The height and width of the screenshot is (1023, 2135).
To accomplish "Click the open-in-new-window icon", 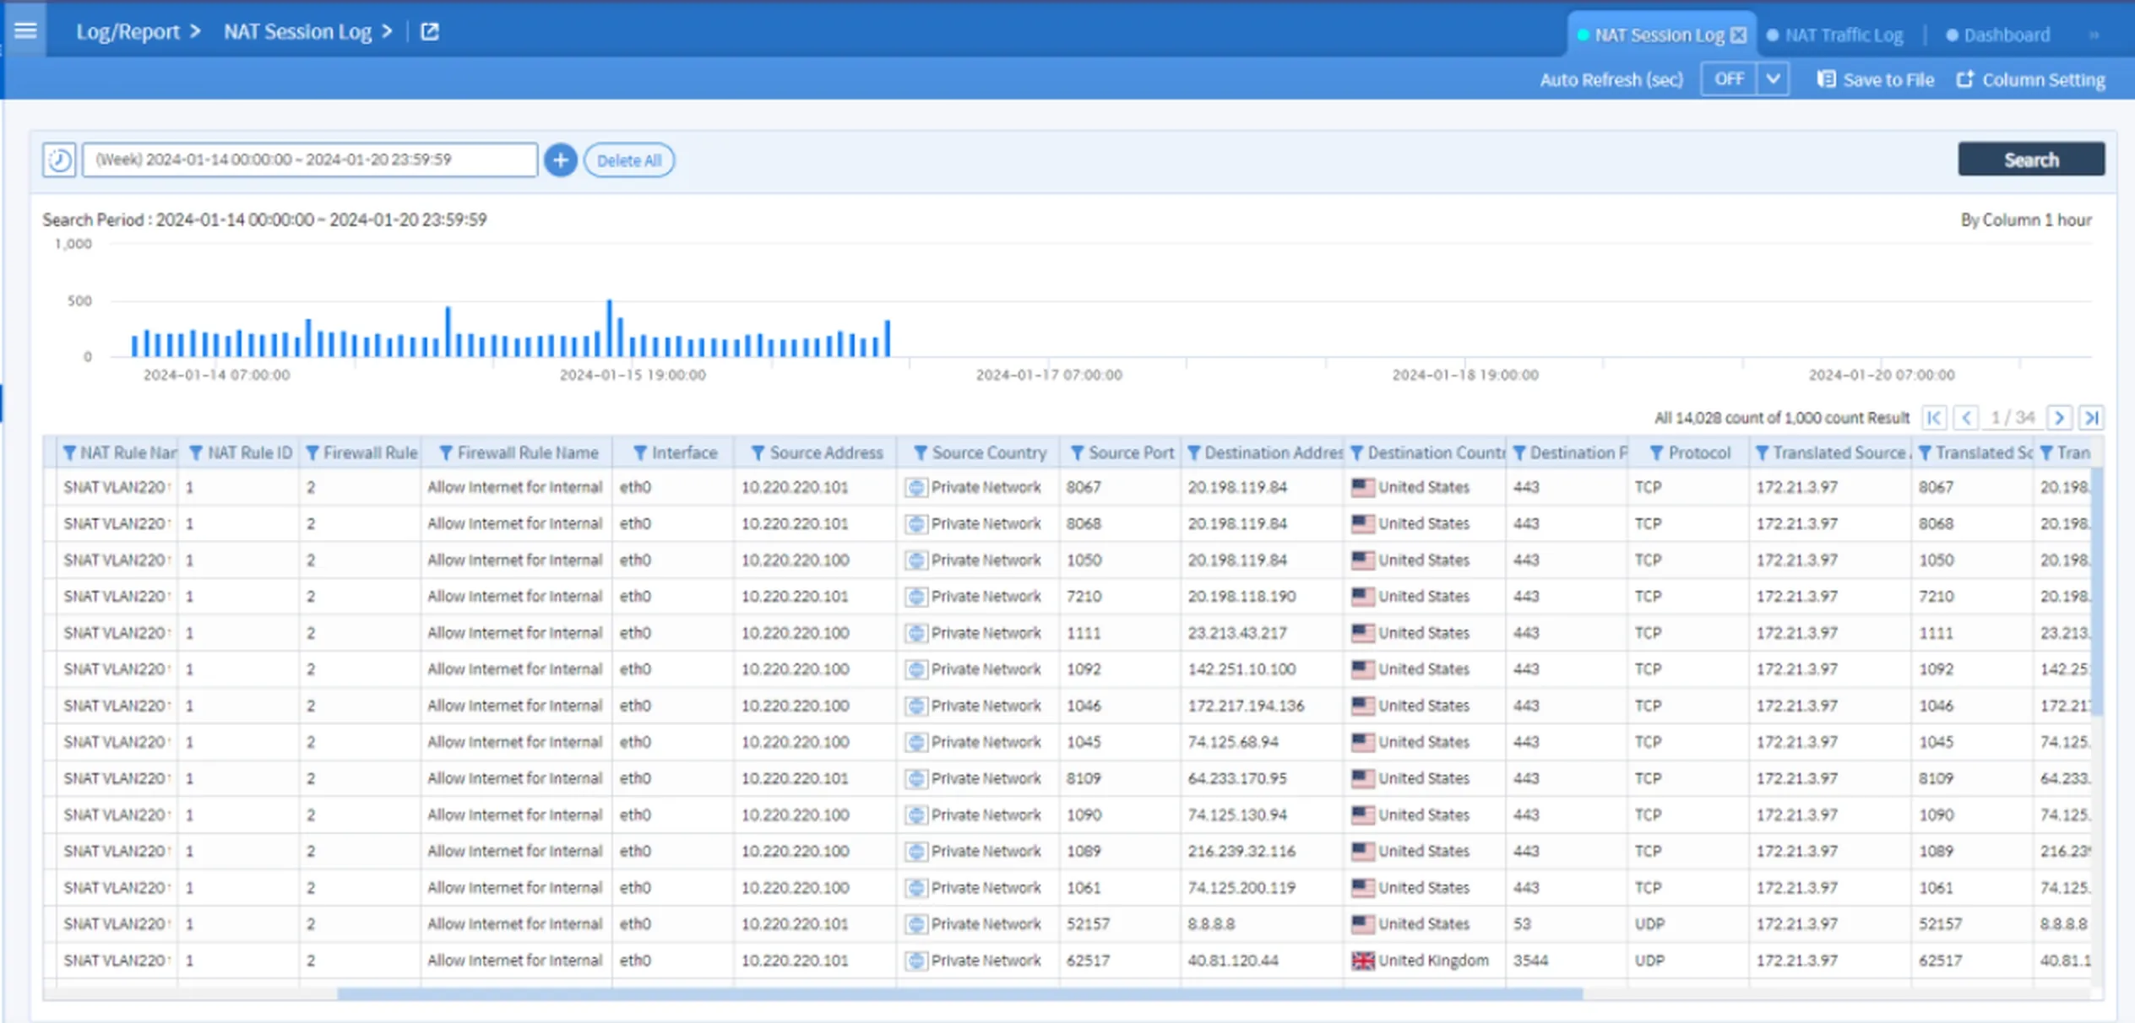I will tap(430, 32).
